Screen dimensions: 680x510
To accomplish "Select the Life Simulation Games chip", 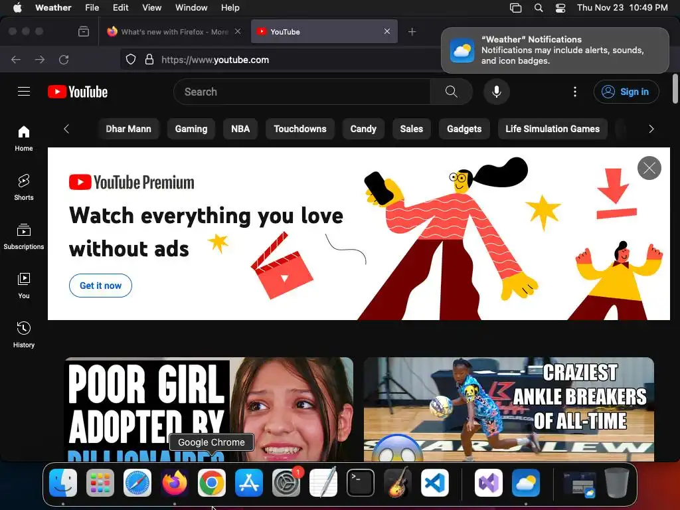I will (552, 129).
